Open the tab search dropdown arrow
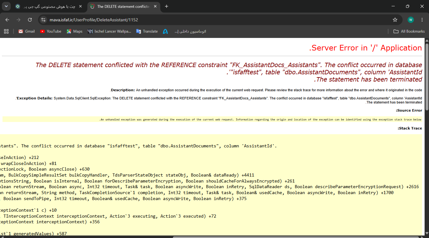The height and width of the screenshot is (238, 429). coord(6,6)
